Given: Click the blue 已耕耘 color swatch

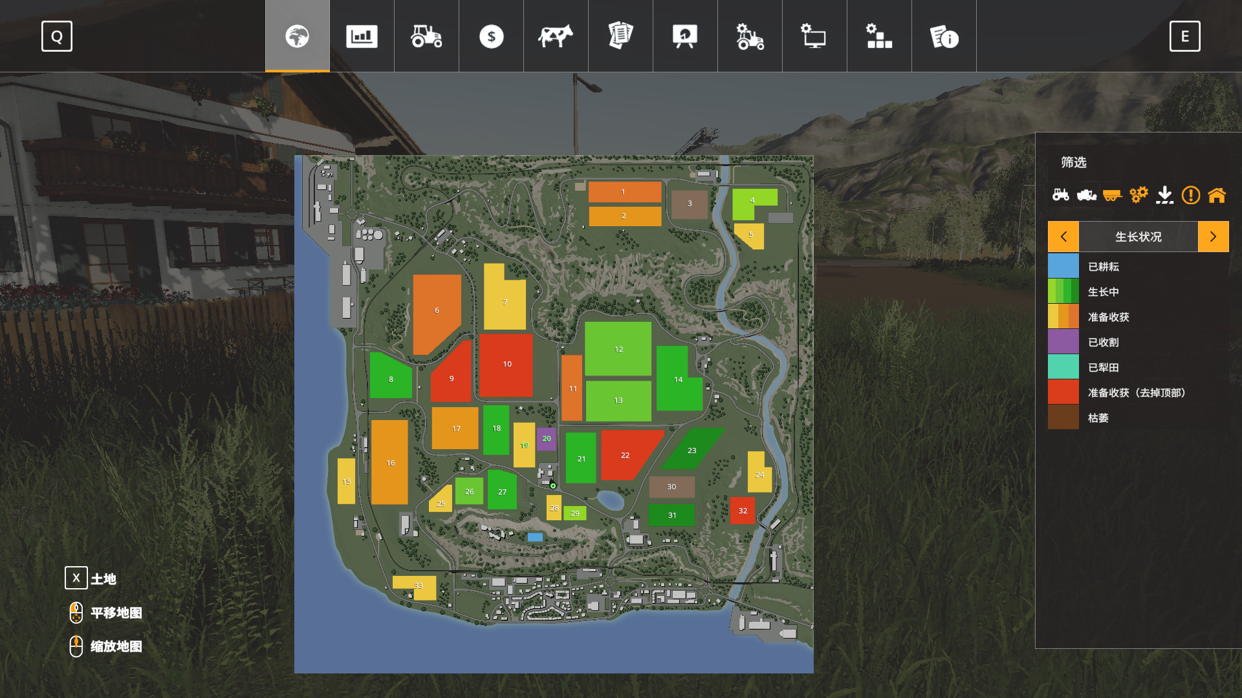Looking at the screenshot, I should (1063, 266).
